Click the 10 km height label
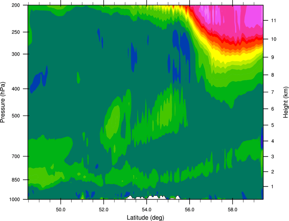Viewport: 289px width, 221px height. (x=273, y=39)
